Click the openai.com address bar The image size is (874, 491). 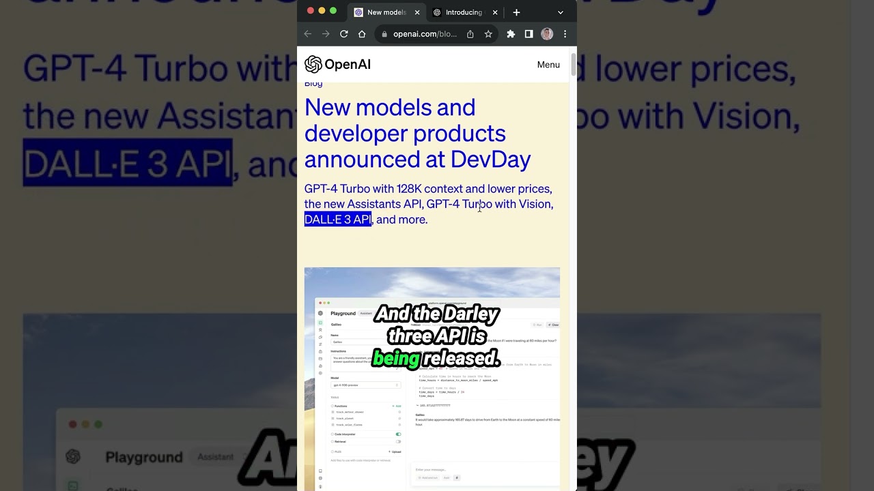click(424, 34)
